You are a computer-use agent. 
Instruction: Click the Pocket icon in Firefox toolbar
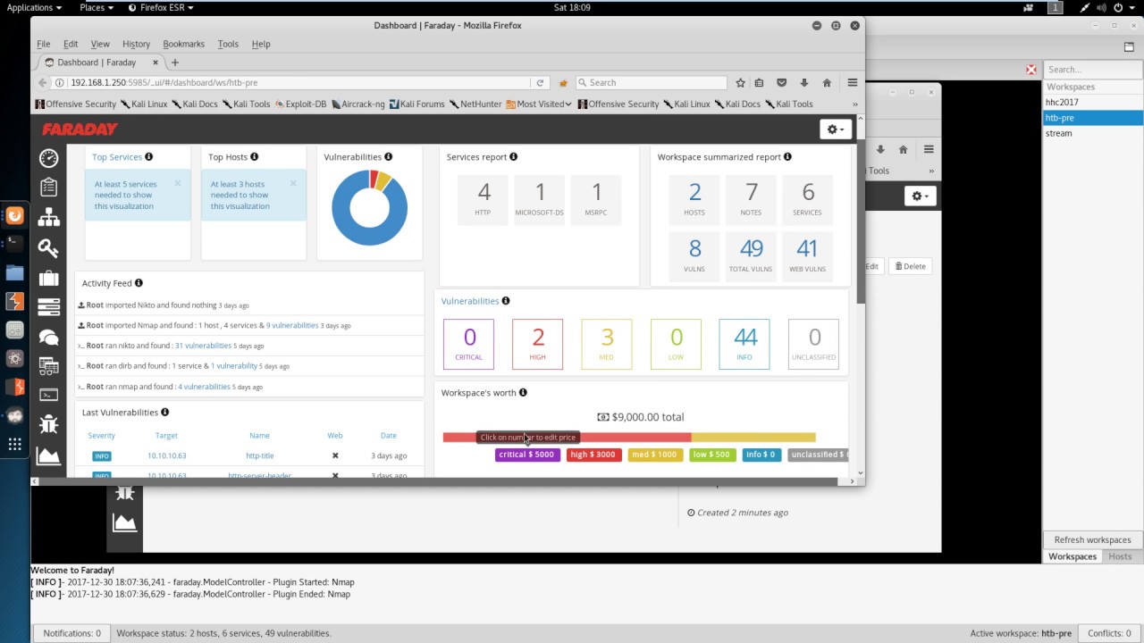pyautogui.click(x=782, y=82)
